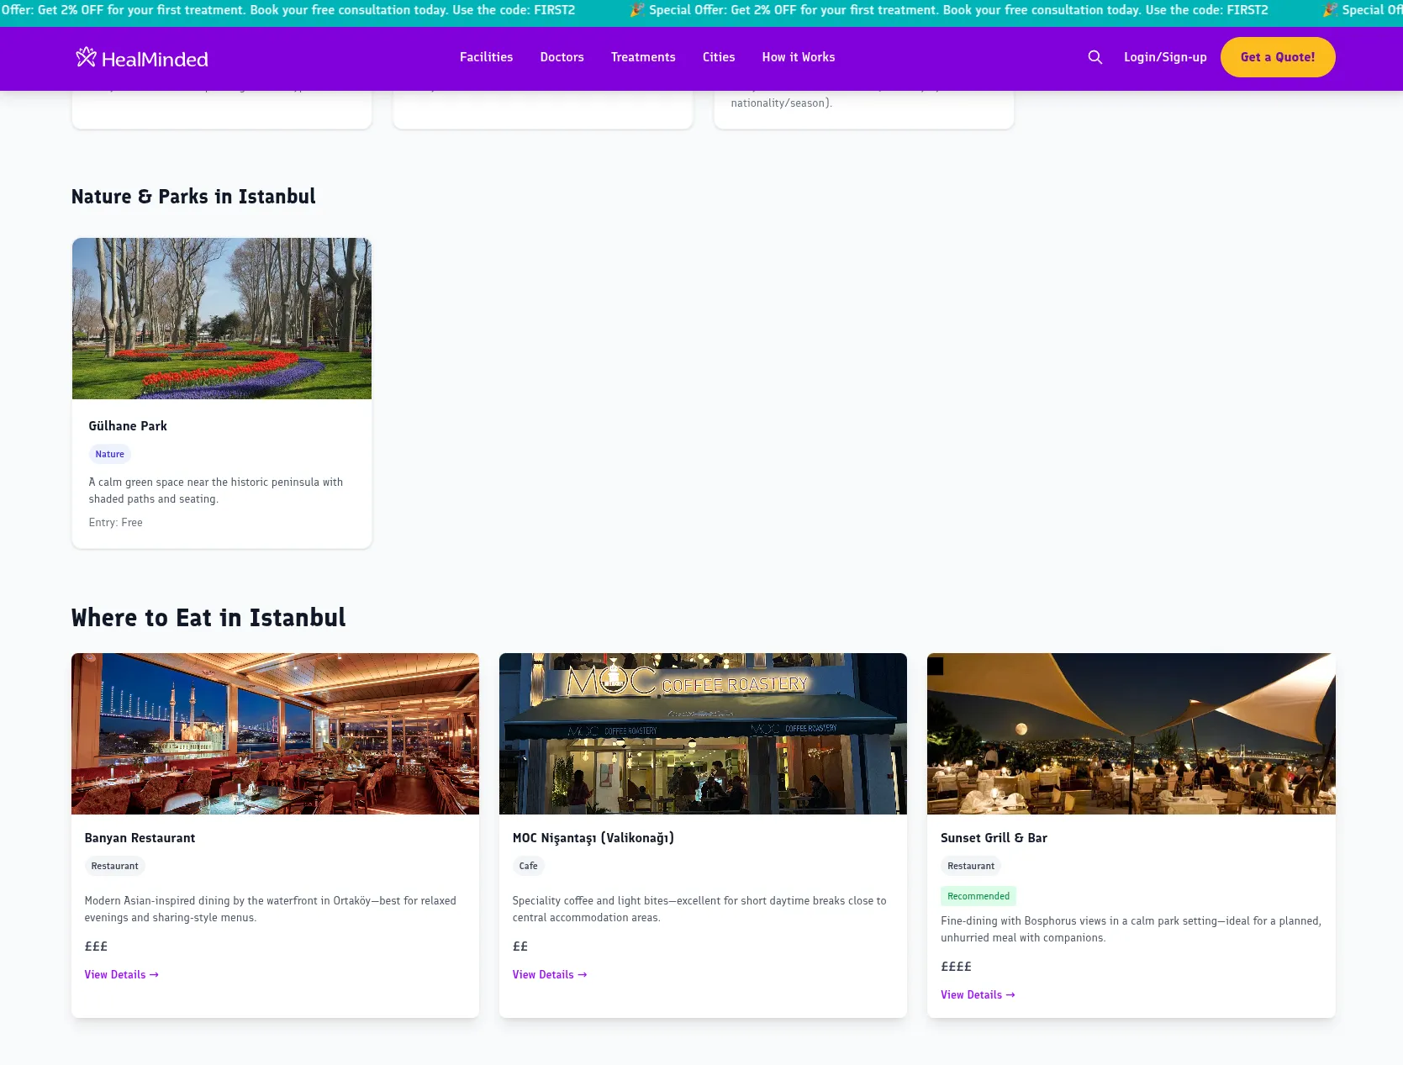View Details for Banyan Restaurant
Screen dimensions: 1403x1065
click(122, 975)
